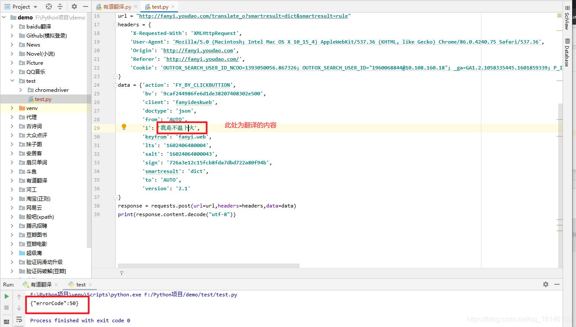Click the editor horizontal scrollbar
This screenshot has height=327, width=576.
click(208, 266)
